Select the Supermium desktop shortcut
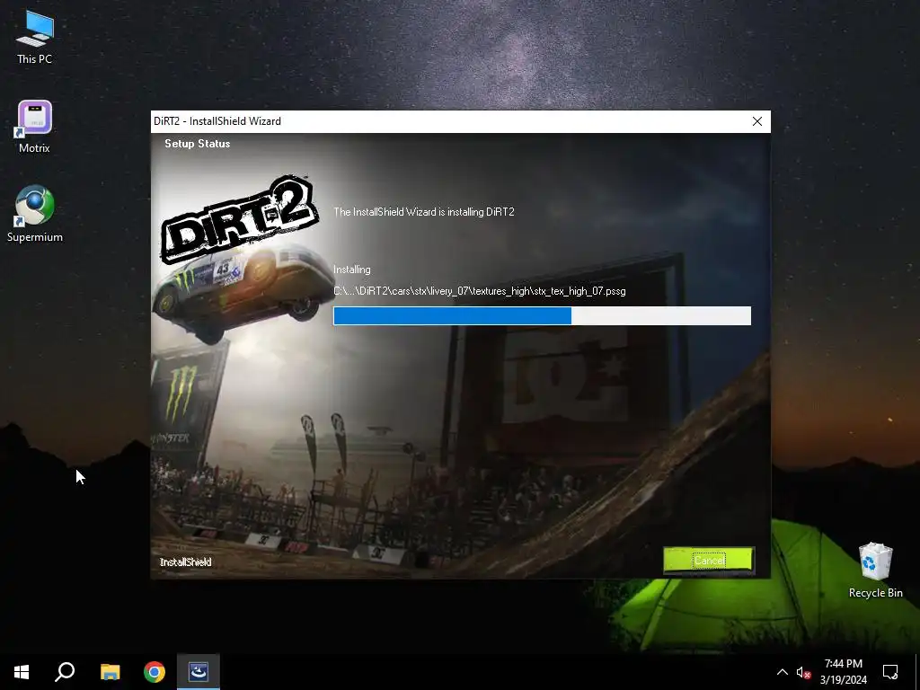Screen dimensions: 920x690 coord(35,214)
